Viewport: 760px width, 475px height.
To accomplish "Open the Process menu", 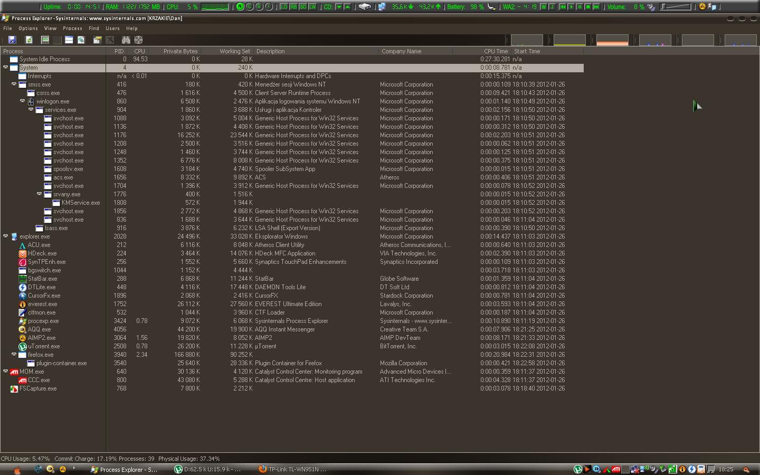I will tap(72, 28).
